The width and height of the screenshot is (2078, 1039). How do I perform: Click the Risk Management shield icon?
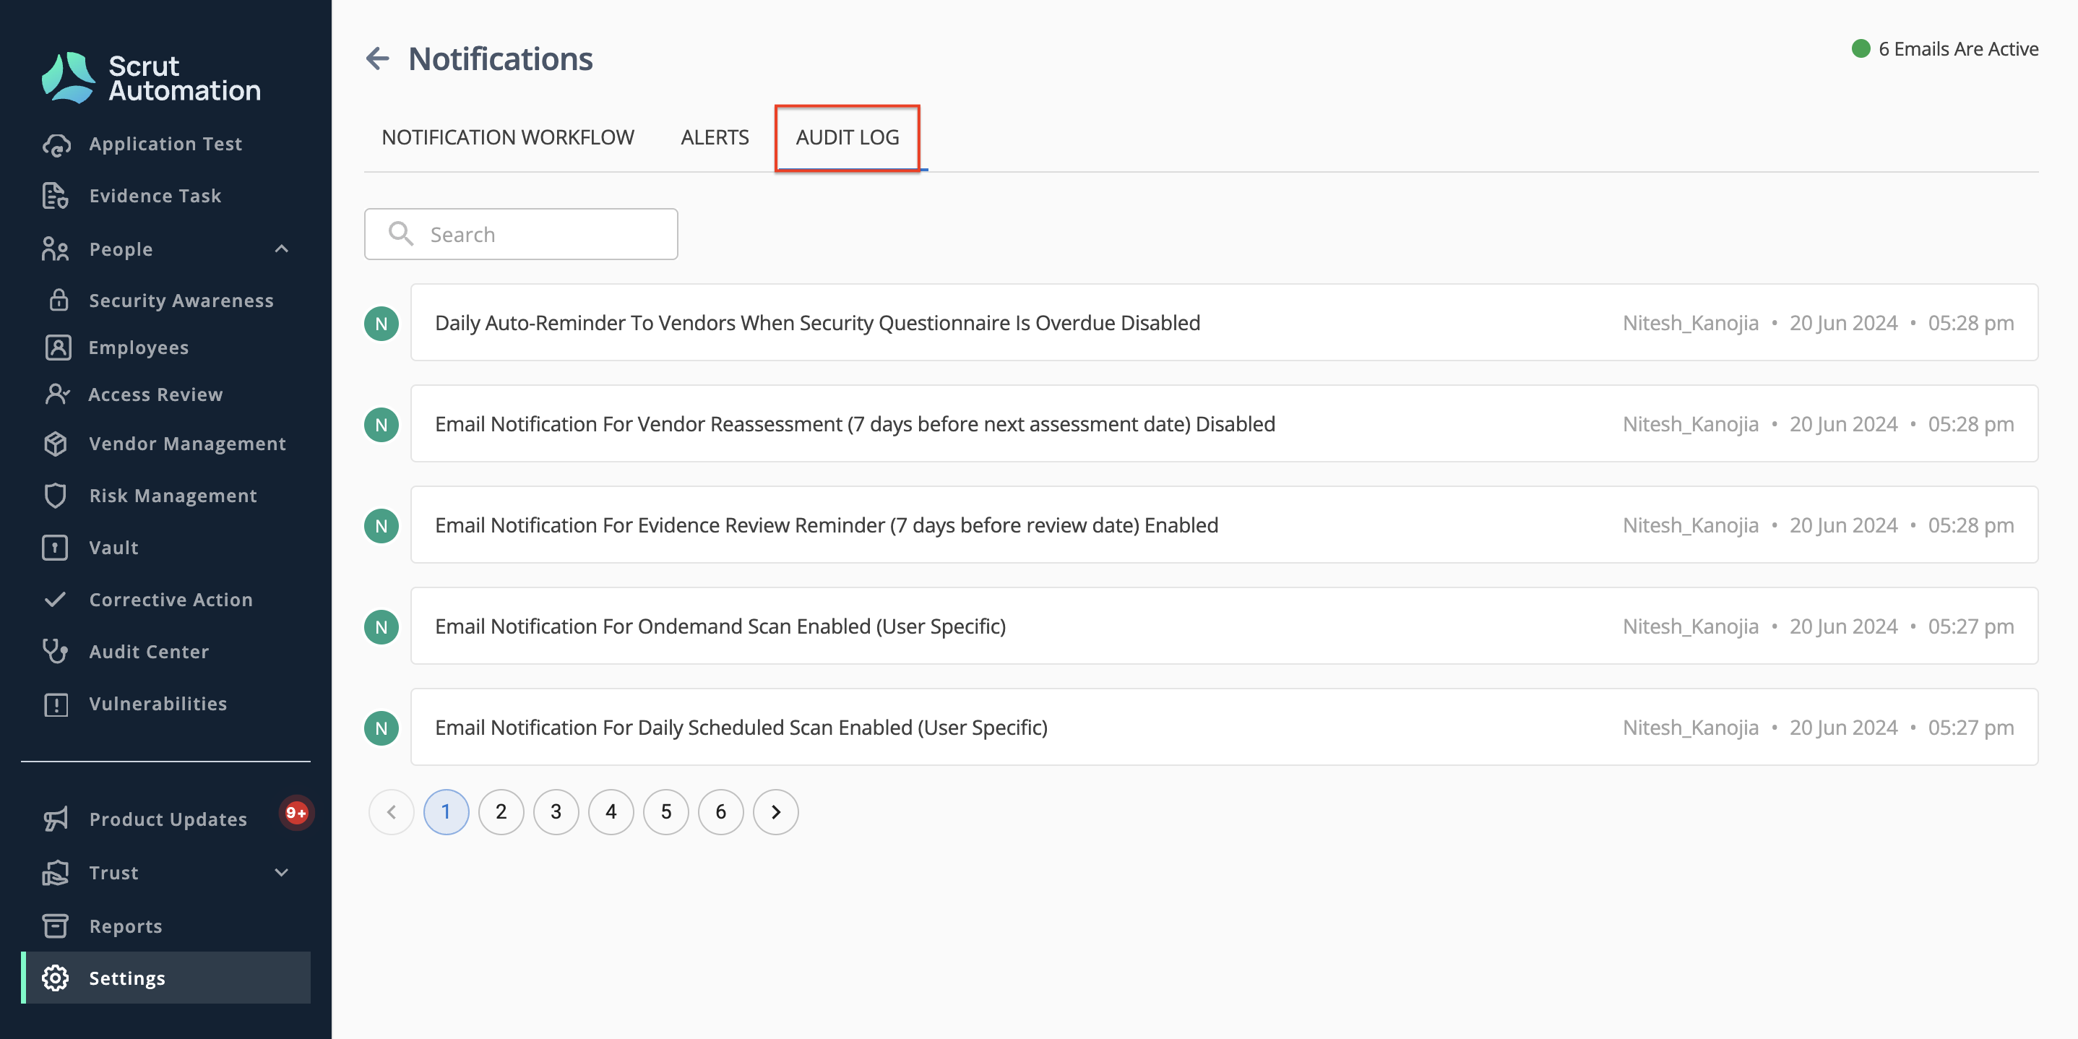click(56, 496)
